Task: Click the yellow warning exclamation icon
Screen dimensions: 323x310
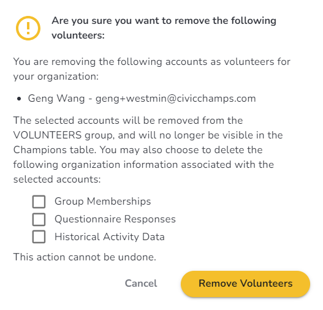Action: (28, 28)
